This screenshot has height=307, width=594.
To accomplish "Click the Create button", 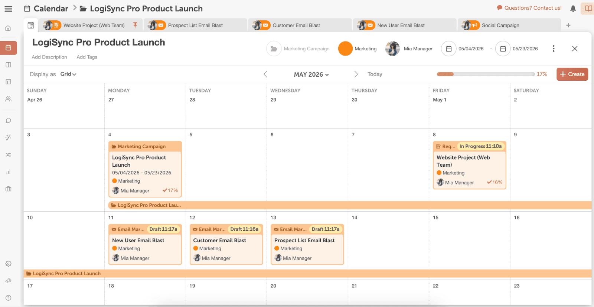I will click(x=572, y=74).
